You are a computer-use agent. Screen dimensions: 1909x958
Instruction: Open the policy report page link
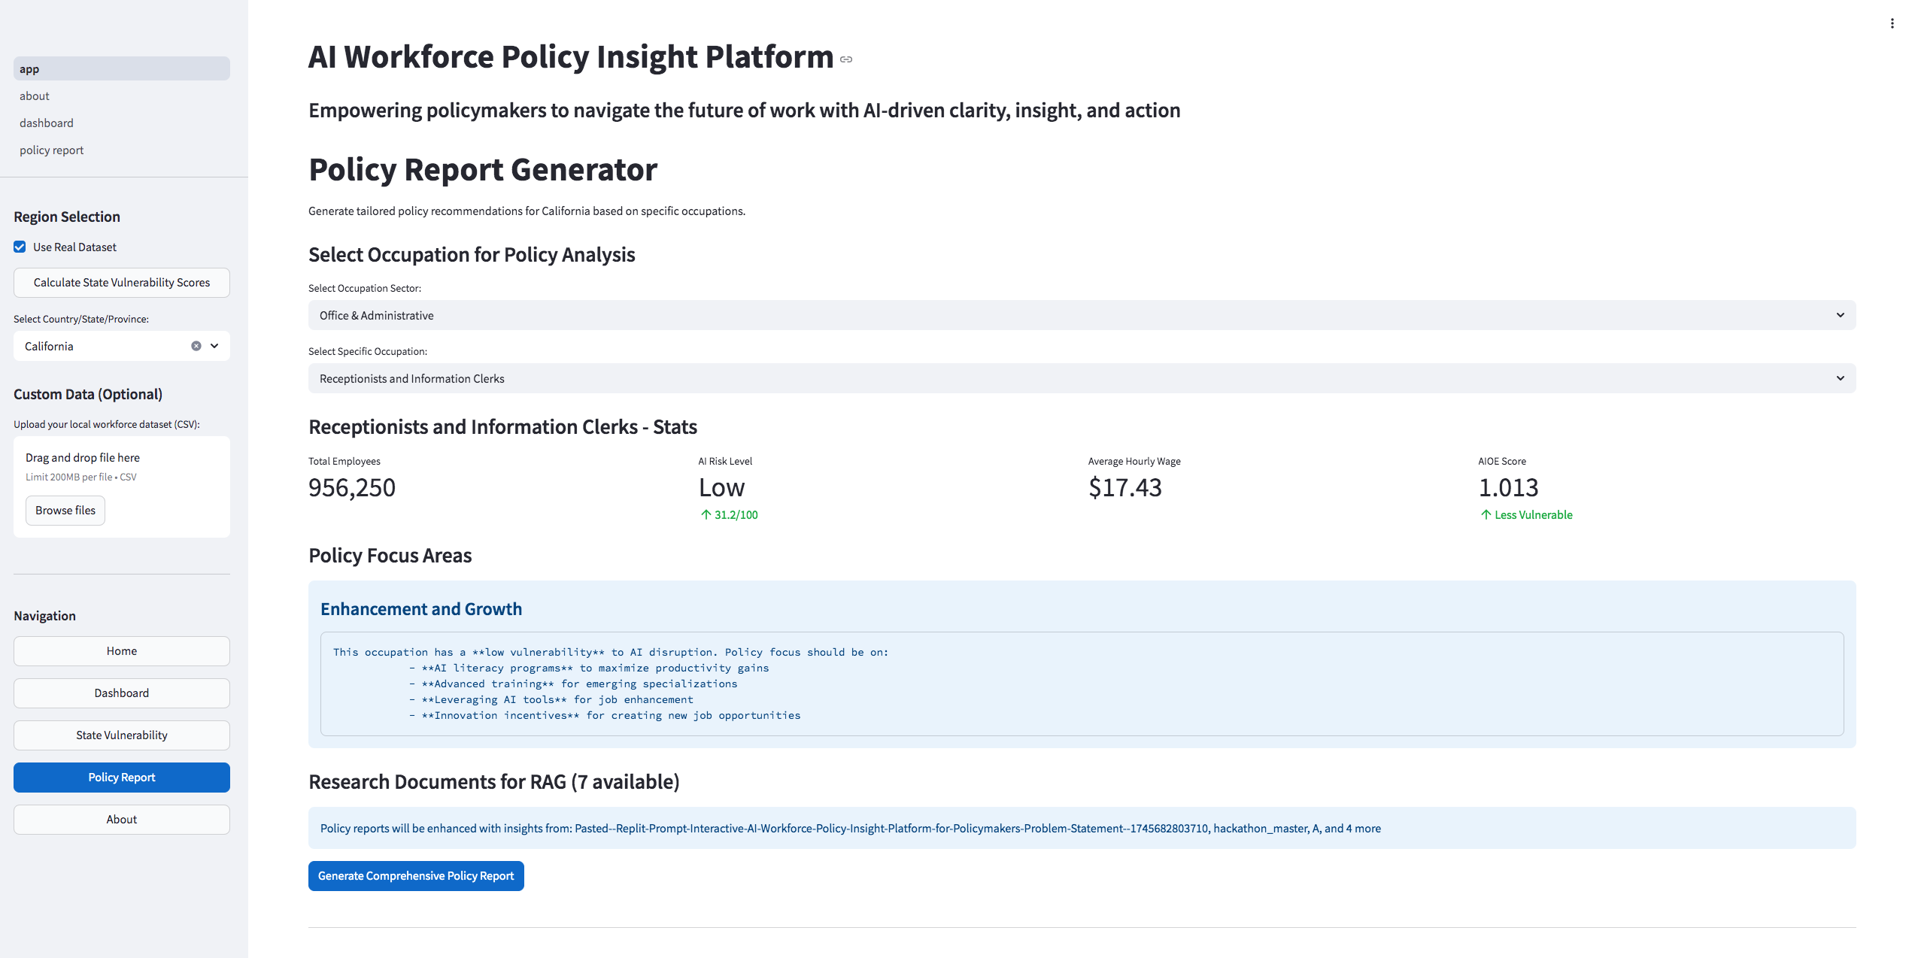pyautogui.click(x=52, y=150)
